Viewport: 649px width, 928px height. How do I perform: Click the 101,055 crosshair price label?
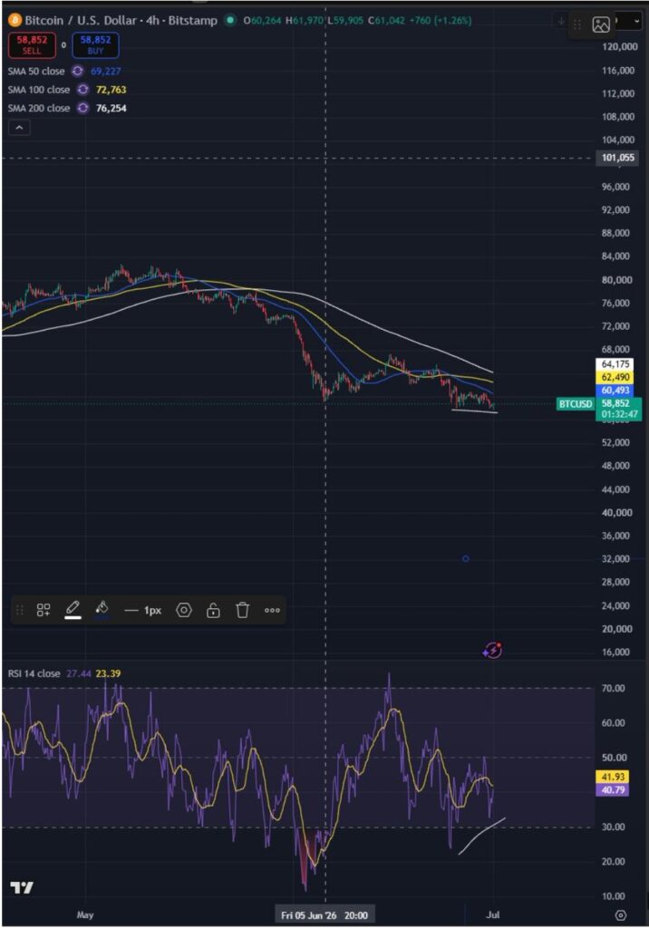coord(617,158)
